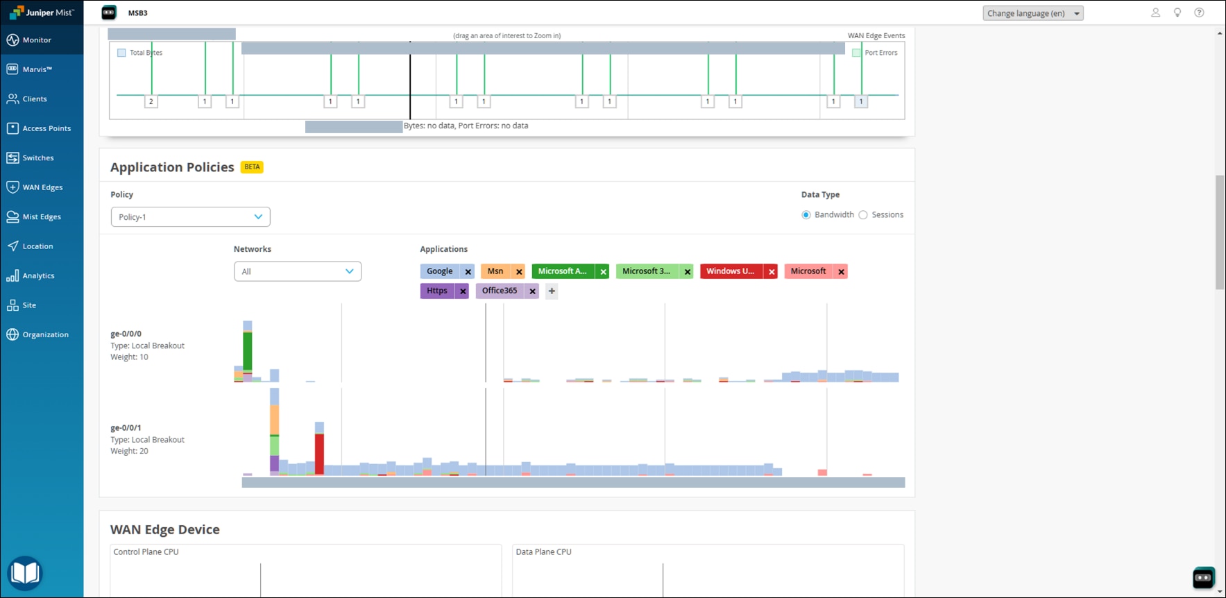Open Mist Edges in the sidebar
The height and width of the screenshot is (598, 1226).
click(x=42, y=217)
